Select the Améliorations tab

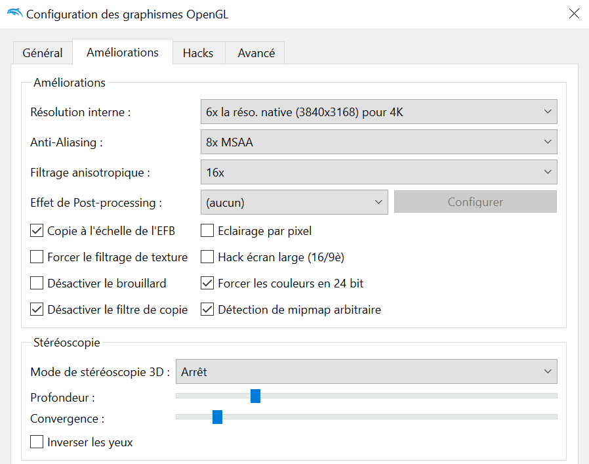tap(123, 53)
